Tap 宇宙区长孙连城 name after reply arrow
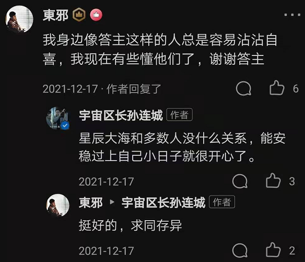 163,202
